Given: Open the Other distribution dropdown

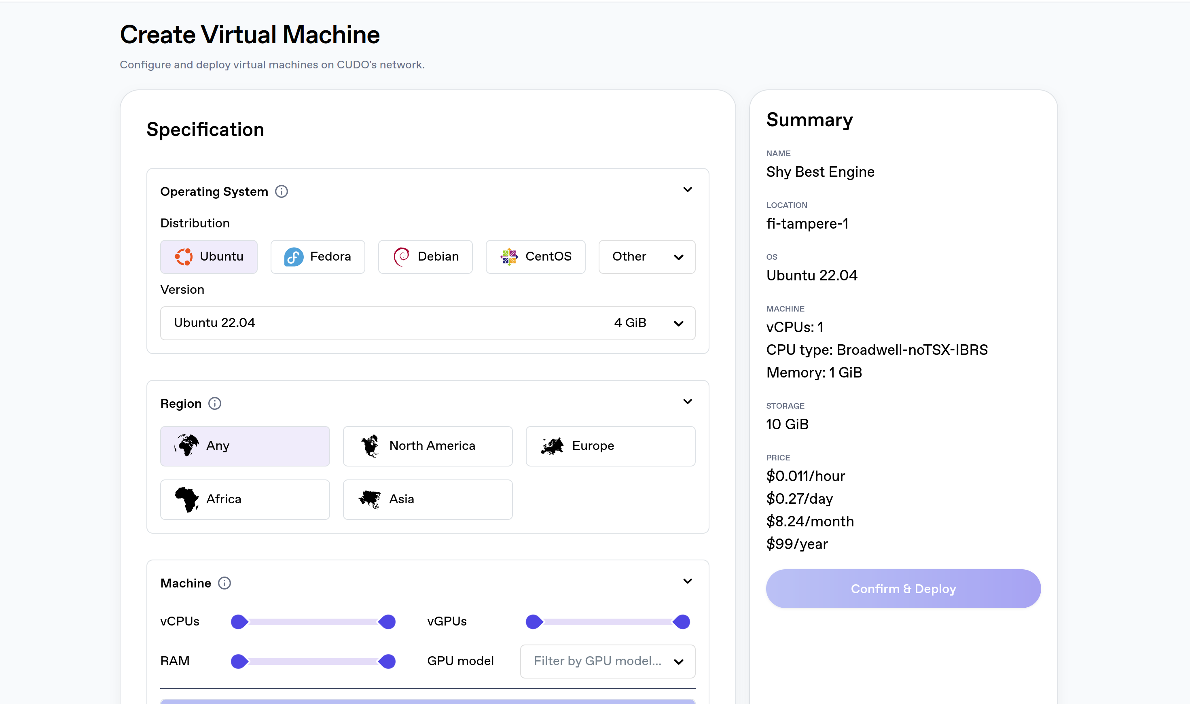Looking at the screenshot, I should [646, 257].
